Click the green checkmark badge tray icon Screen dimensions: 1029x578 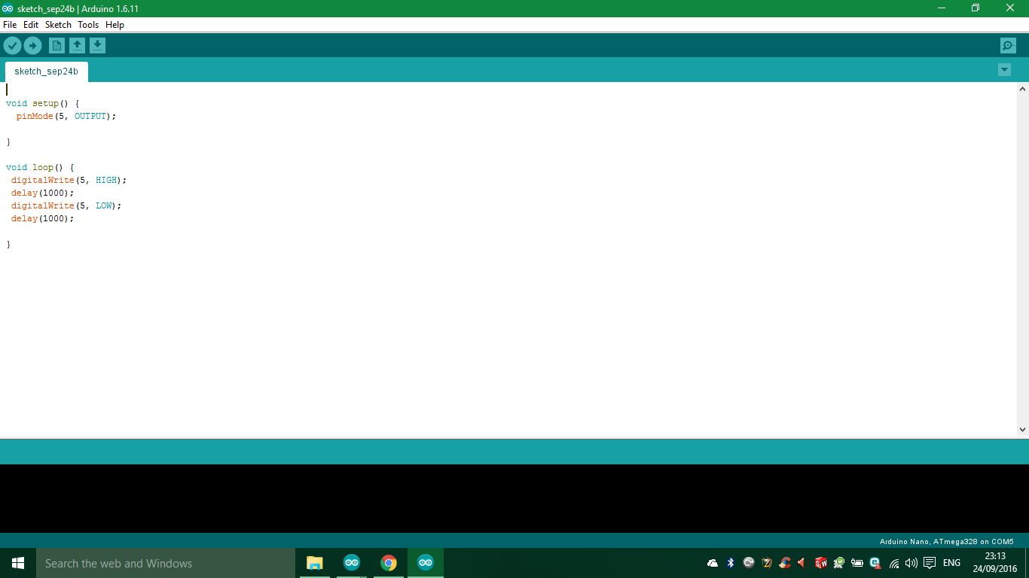[839, 563]
